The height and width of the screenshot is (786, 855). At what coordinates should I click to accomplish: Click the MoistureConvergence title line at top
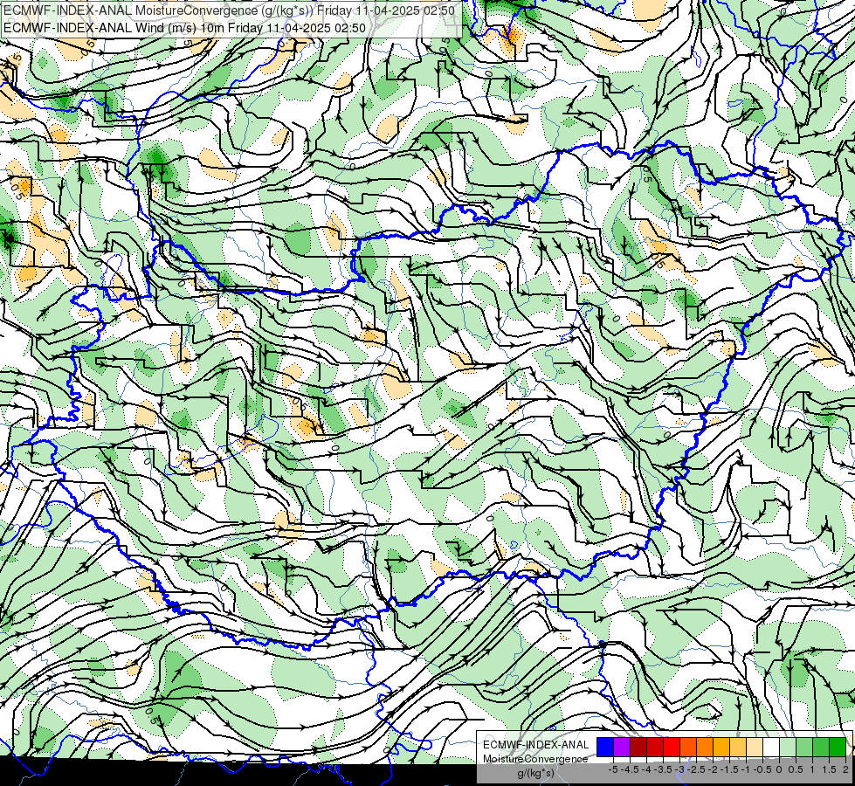[x=229, y=10]
